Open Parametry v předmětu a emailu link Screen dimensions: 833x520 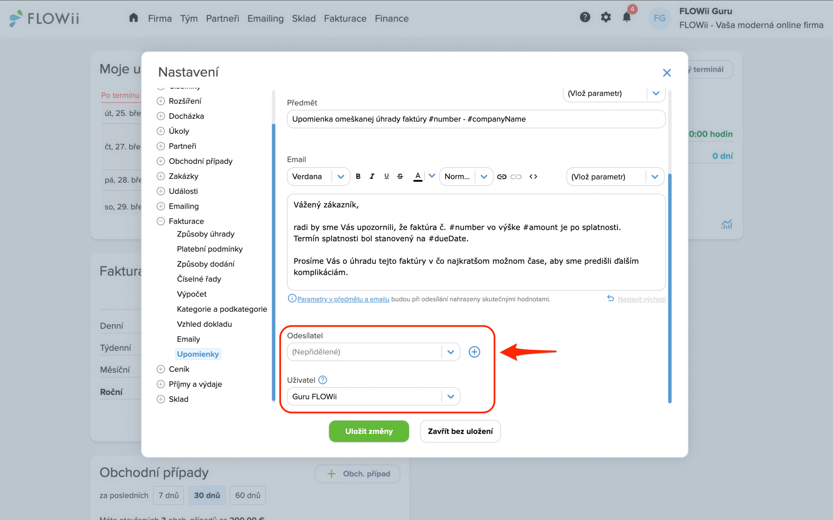point(343,299)
